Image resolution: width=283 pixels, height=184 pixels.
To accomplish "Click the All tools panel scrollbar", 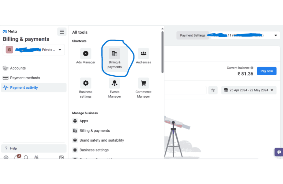I will [162, 51].
